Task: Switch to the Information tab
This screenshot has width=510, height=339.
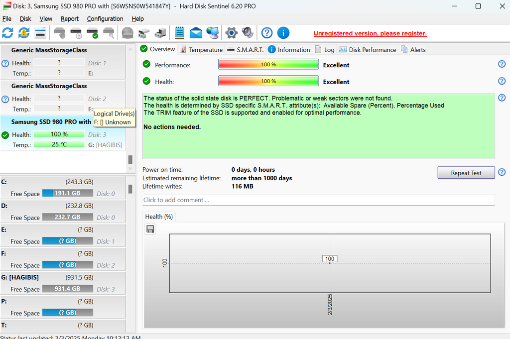Action: pyautogui.click(x=289, y=50)
